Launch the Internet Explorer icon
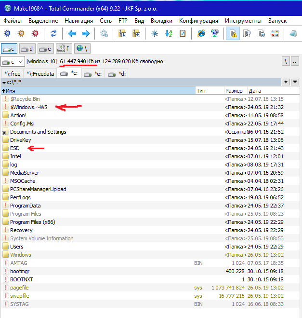The height and width of the screenshot is (318, 302). [x=201, y=33]
